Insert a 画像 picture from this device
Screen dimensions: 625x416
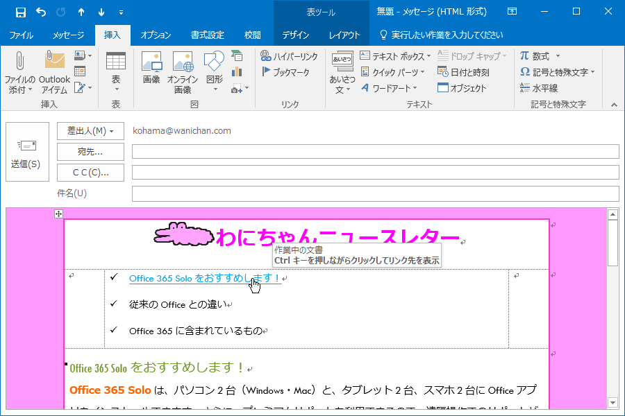(152, 68)
